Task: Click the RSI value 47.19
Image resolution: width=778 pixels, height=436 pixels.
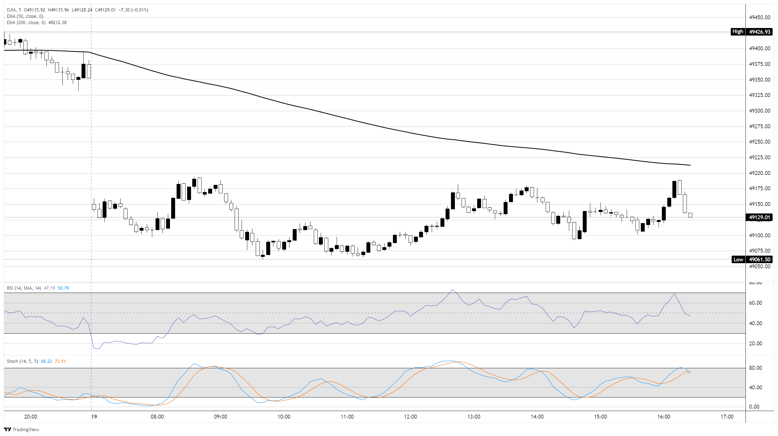Action: click(x=50, y=288)
